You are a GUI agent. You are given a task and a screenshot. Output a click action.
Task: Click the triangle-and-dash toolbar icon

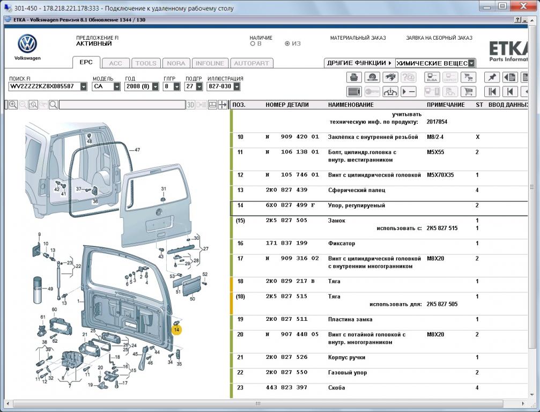[408, 92]
